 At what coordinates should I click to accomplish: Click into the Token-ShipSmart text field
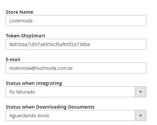(x=76, y=44)
